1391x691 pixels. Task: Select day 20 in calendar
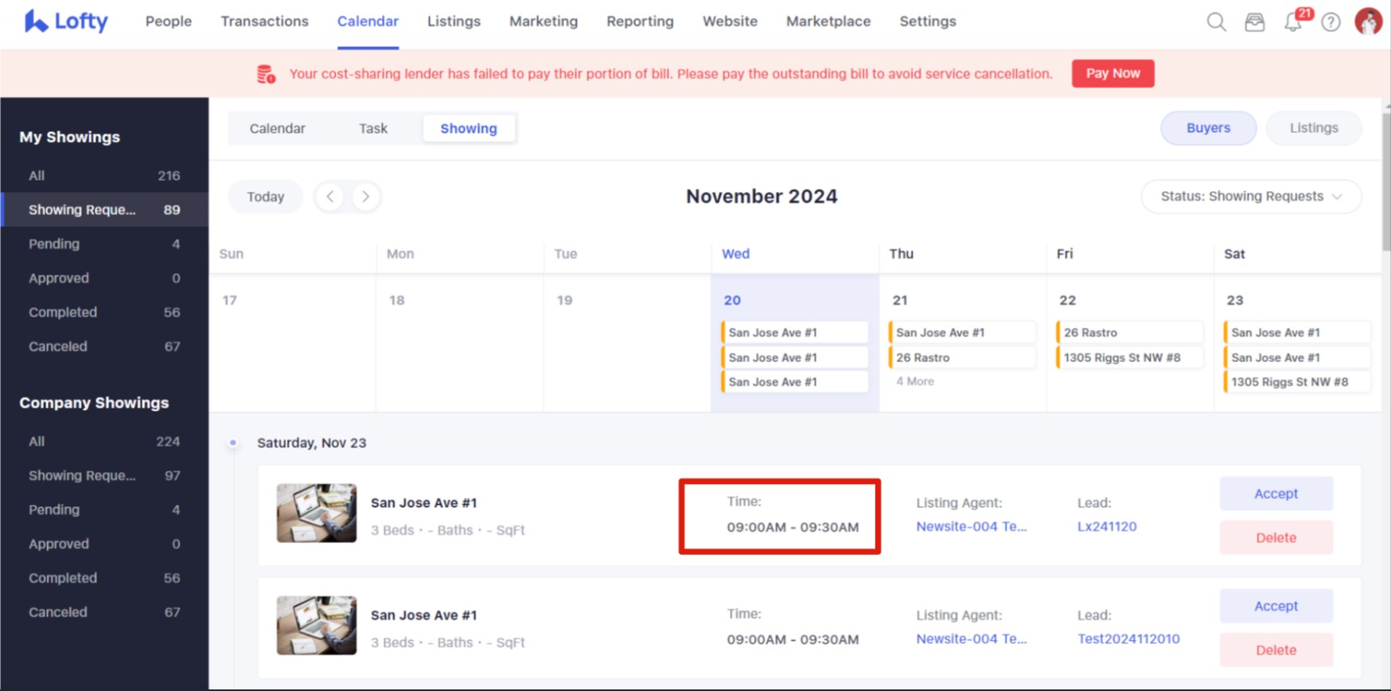(732, 300)
